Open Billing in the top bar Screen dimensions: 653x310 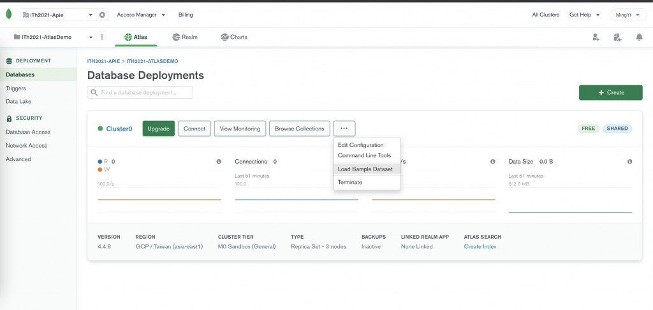coord(186,15)
